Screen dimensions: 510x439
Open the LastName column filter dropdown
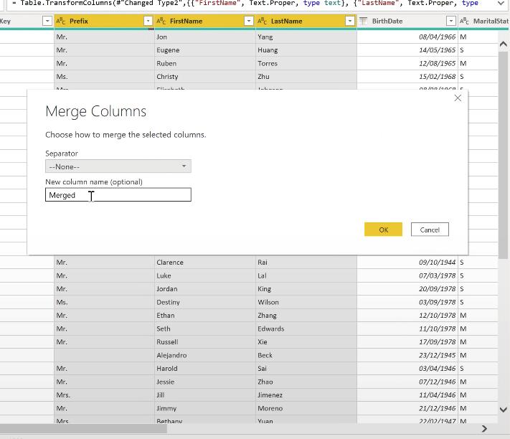click(349, 21)
